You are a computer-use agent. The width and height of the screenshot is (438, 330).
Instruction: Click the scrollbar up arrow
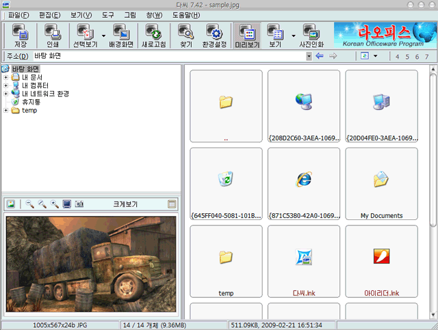tap(433, 68)
